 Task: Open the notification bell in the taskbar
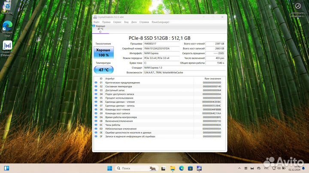tap(303, 168)
